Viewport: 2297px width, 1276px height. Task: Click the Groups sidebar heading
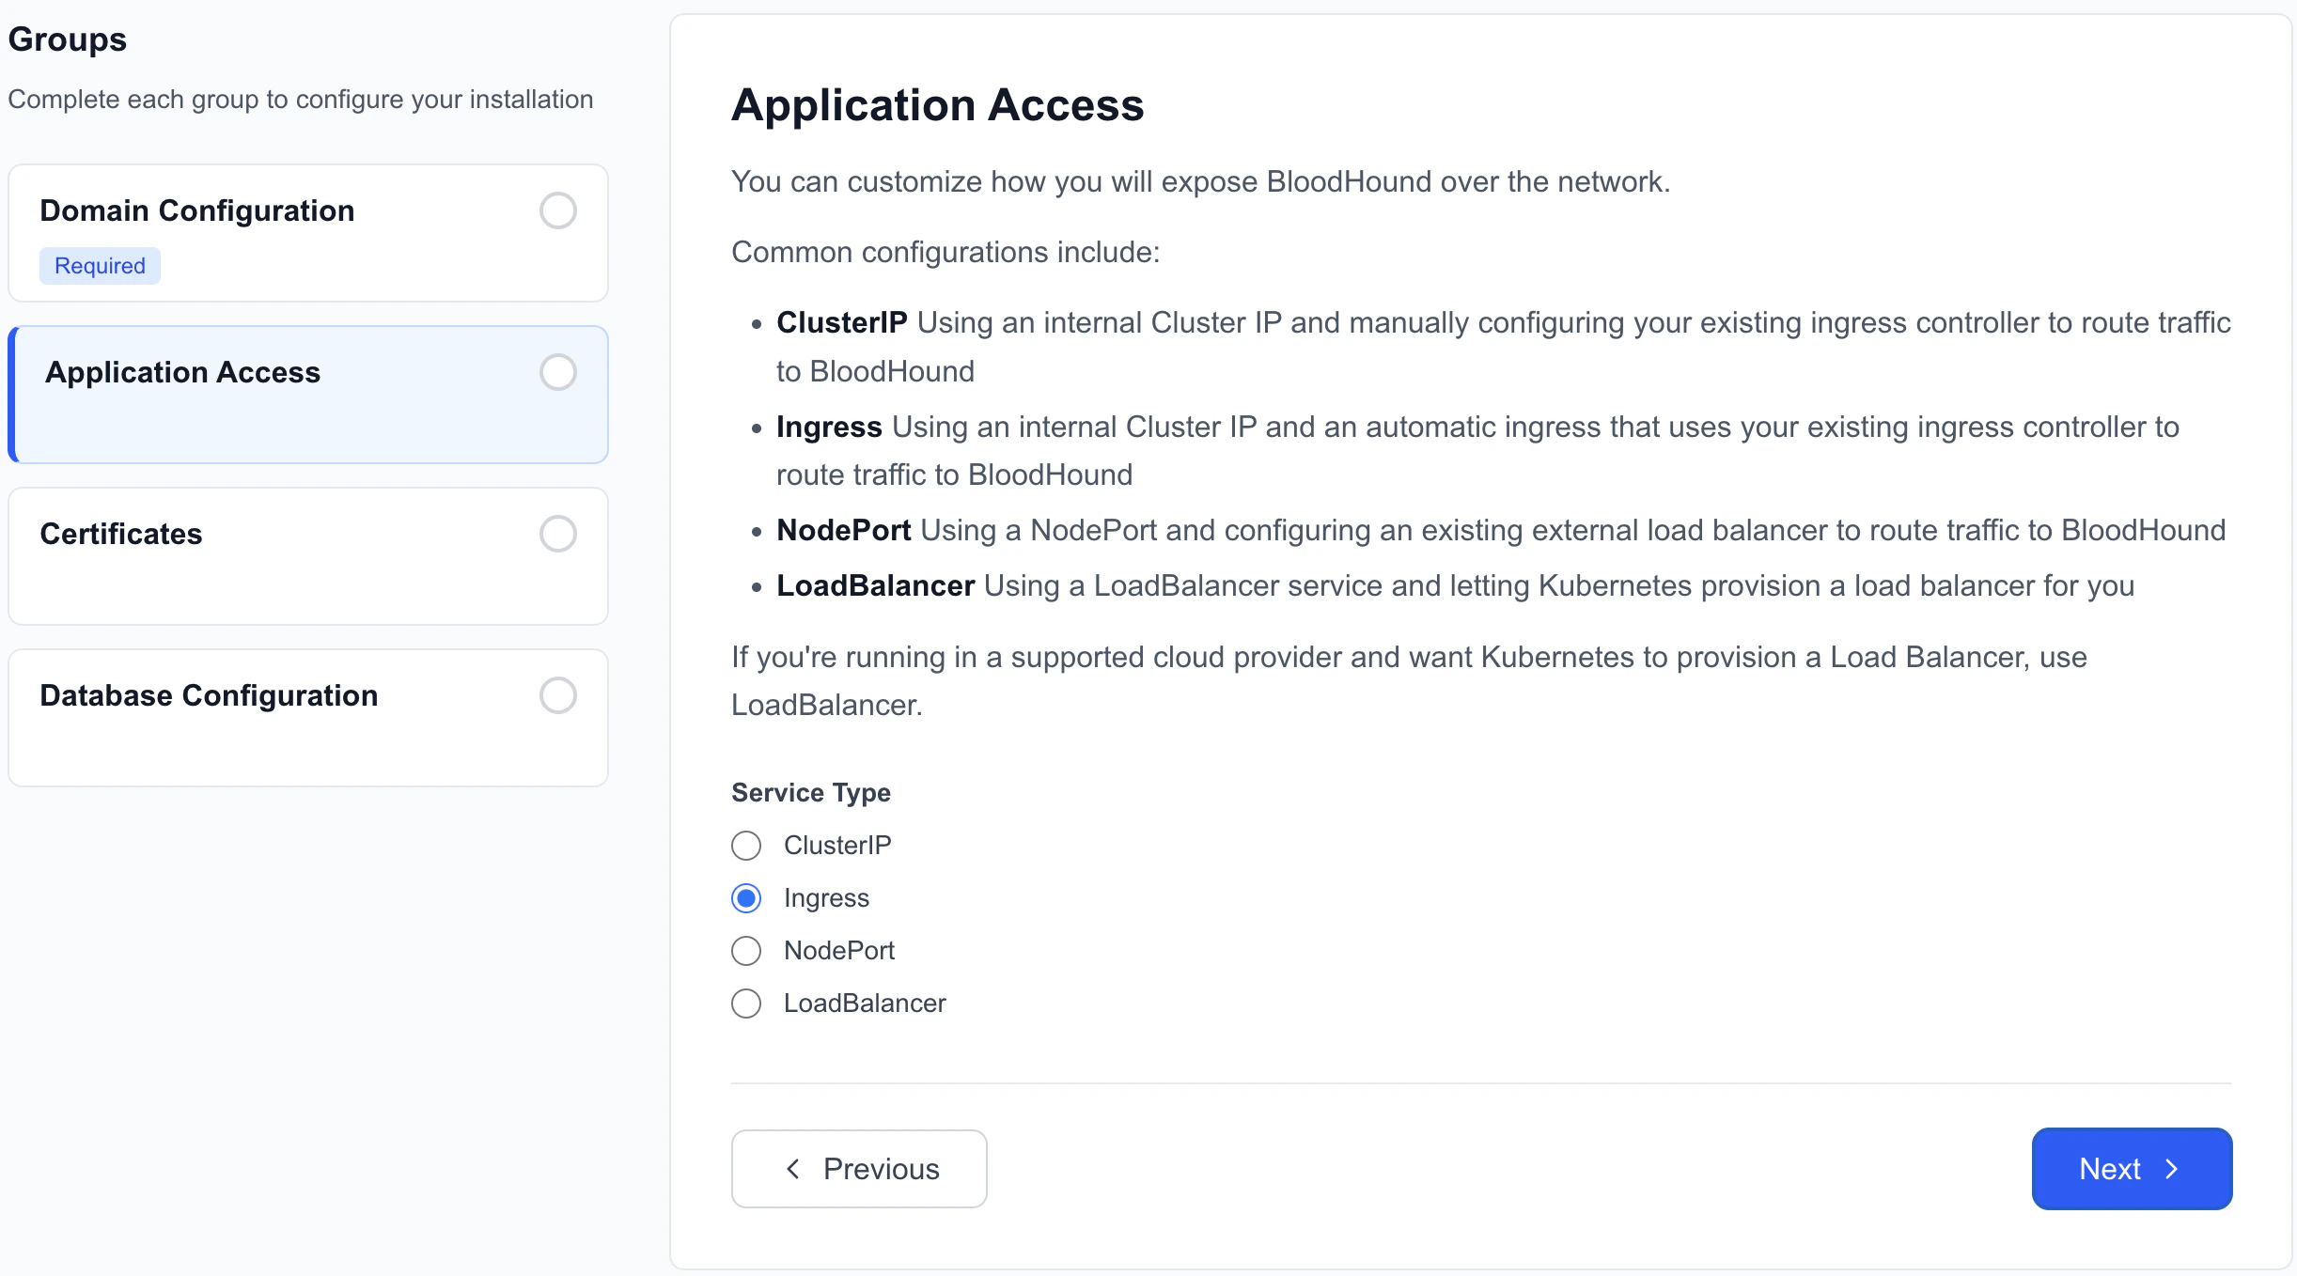pyautogui.click(x=68, y=39)
